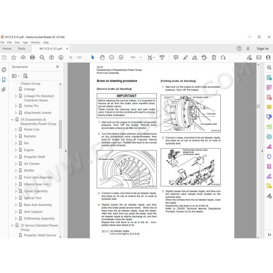Go to the previous page arrow
Viewport: 273px width, 273px height.
click(51, 57)
